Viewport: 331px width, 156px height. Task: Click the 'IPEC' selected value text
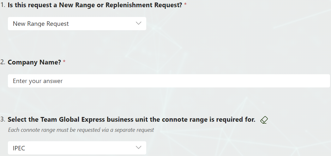(x=19, y=148)
